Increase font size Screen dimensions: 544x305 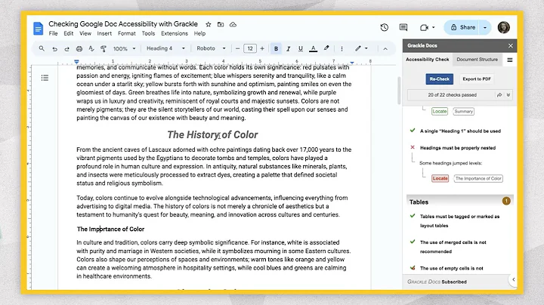point(262,48)
